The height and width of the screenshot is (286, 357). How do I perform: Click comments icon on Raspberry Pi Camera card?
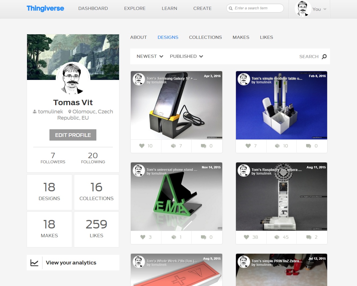pos(309,237)
